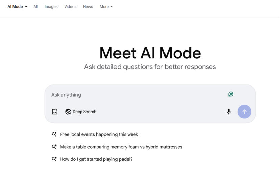This screenshot has width=280, height=173.
Task: Select Free local events happening this week
Action: 99,134
